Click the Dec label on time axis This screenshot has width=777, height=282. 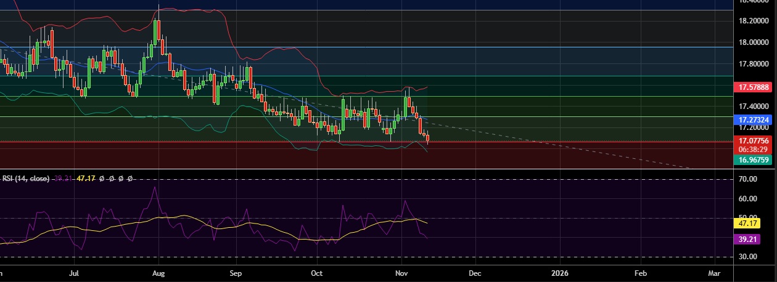click(474, 272)
